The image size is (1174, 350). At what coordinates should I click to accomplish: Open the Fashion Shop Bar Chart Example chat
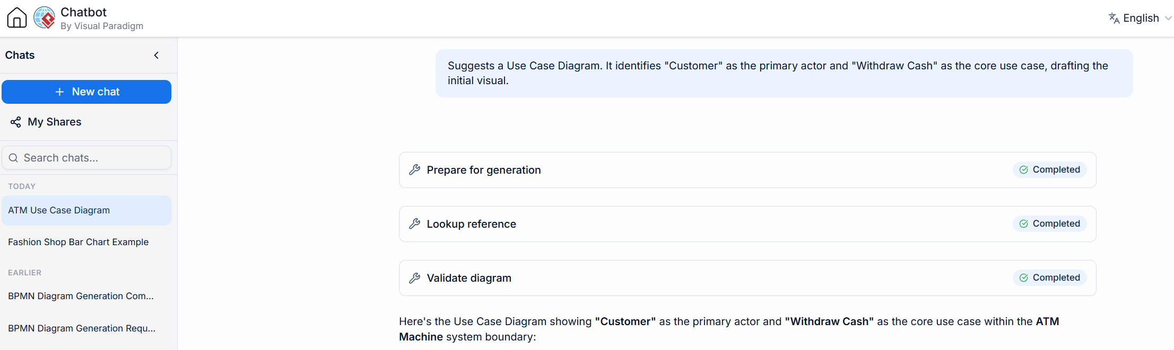coord(86,242)
